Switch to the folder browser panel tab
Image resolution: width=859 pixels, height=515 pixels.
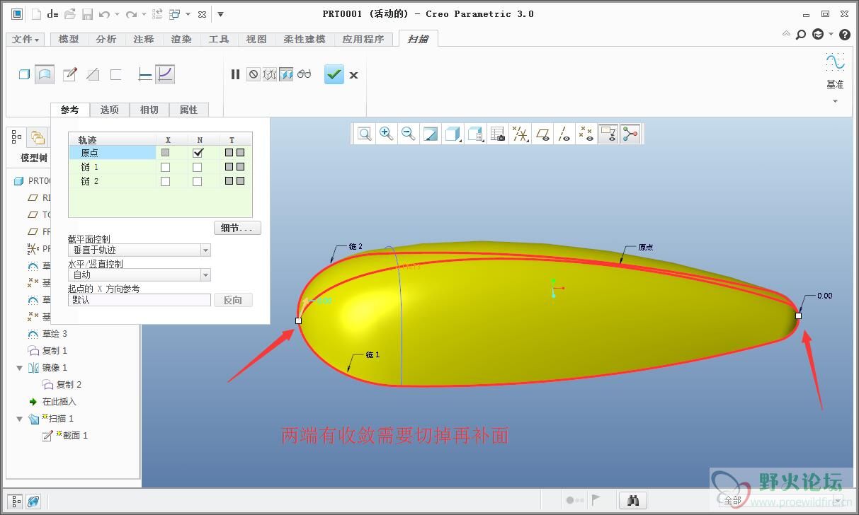point(38,137)
